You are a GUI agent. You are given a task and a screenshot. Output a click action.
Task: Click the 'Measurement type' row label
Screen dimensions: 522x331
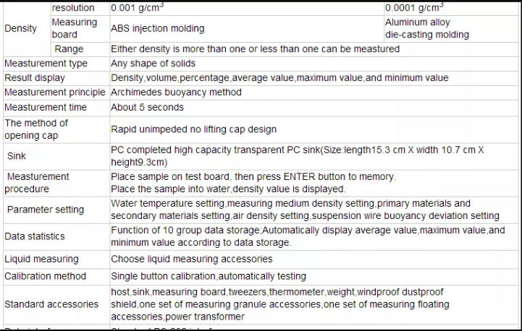pyautogui.click(x=46, y=64)
